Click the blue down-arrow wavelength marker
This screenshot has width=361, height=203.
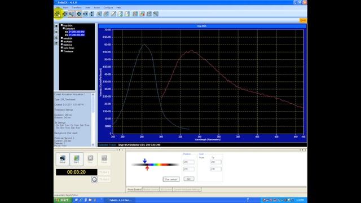click(x=144, y=161)
